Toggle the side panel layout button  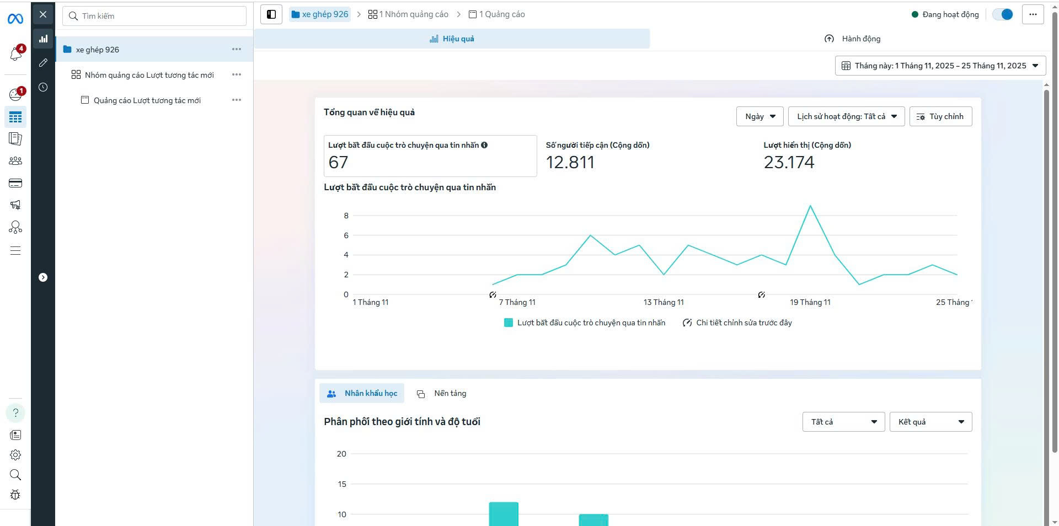click(271, 14)
